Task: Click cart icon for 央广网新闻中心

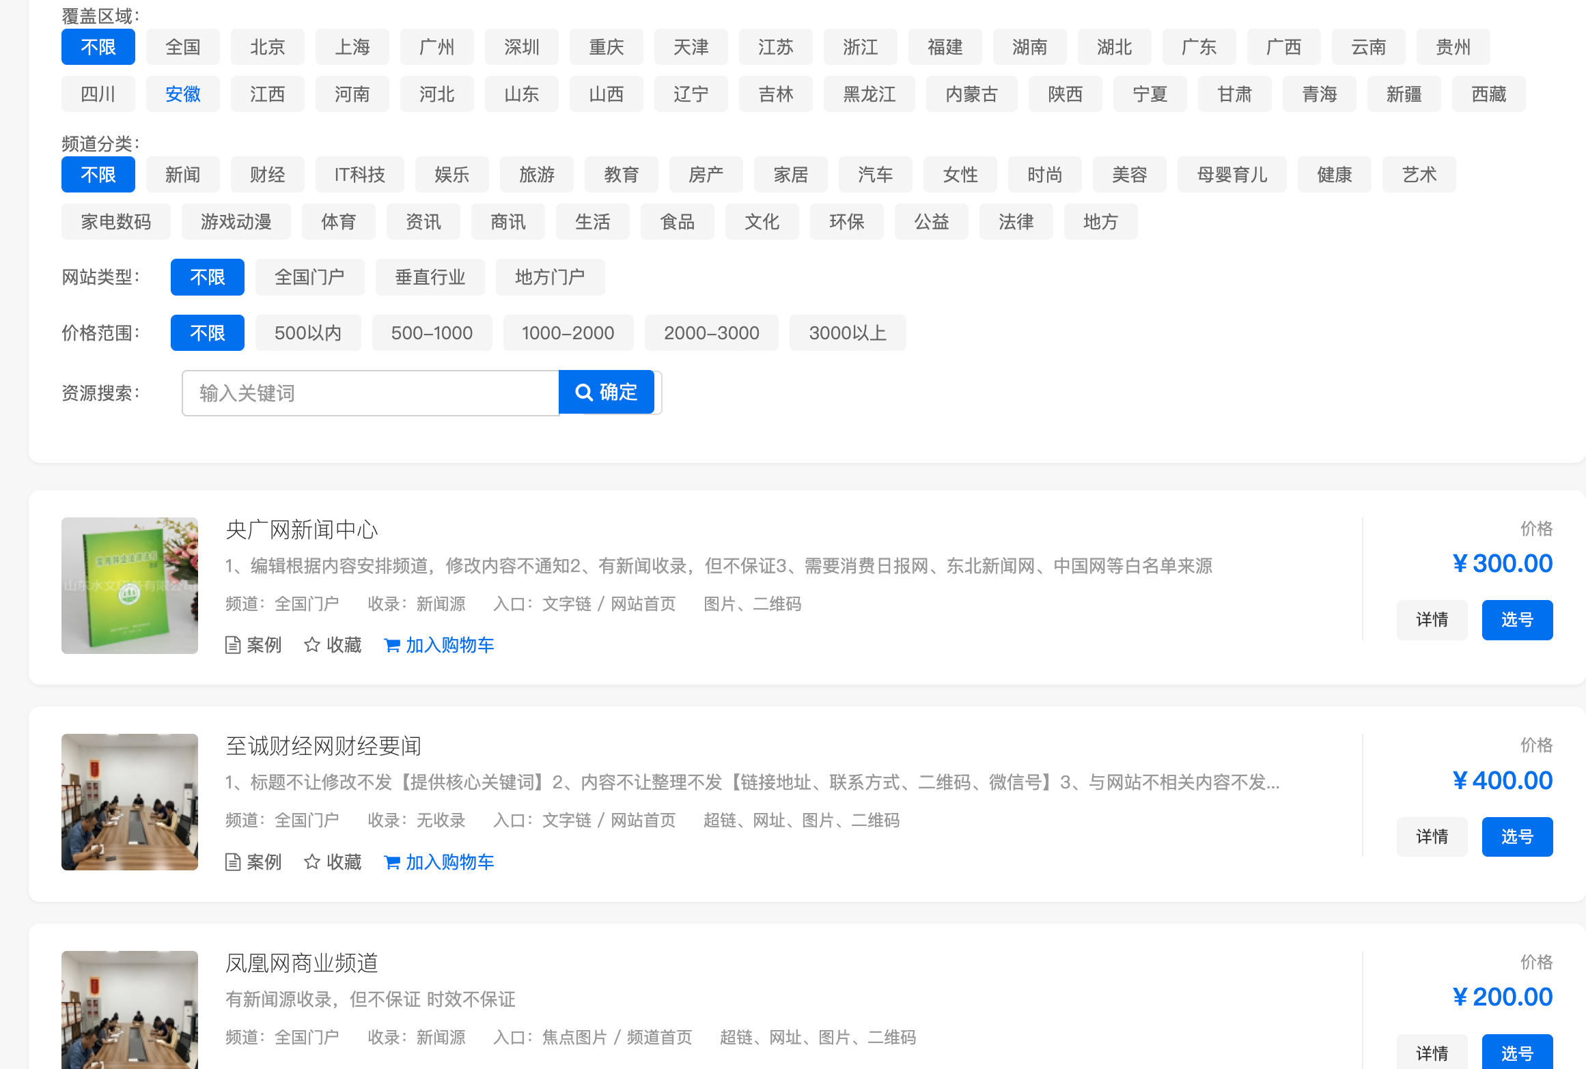Action: pyautogui.click(x=392, y=645)
